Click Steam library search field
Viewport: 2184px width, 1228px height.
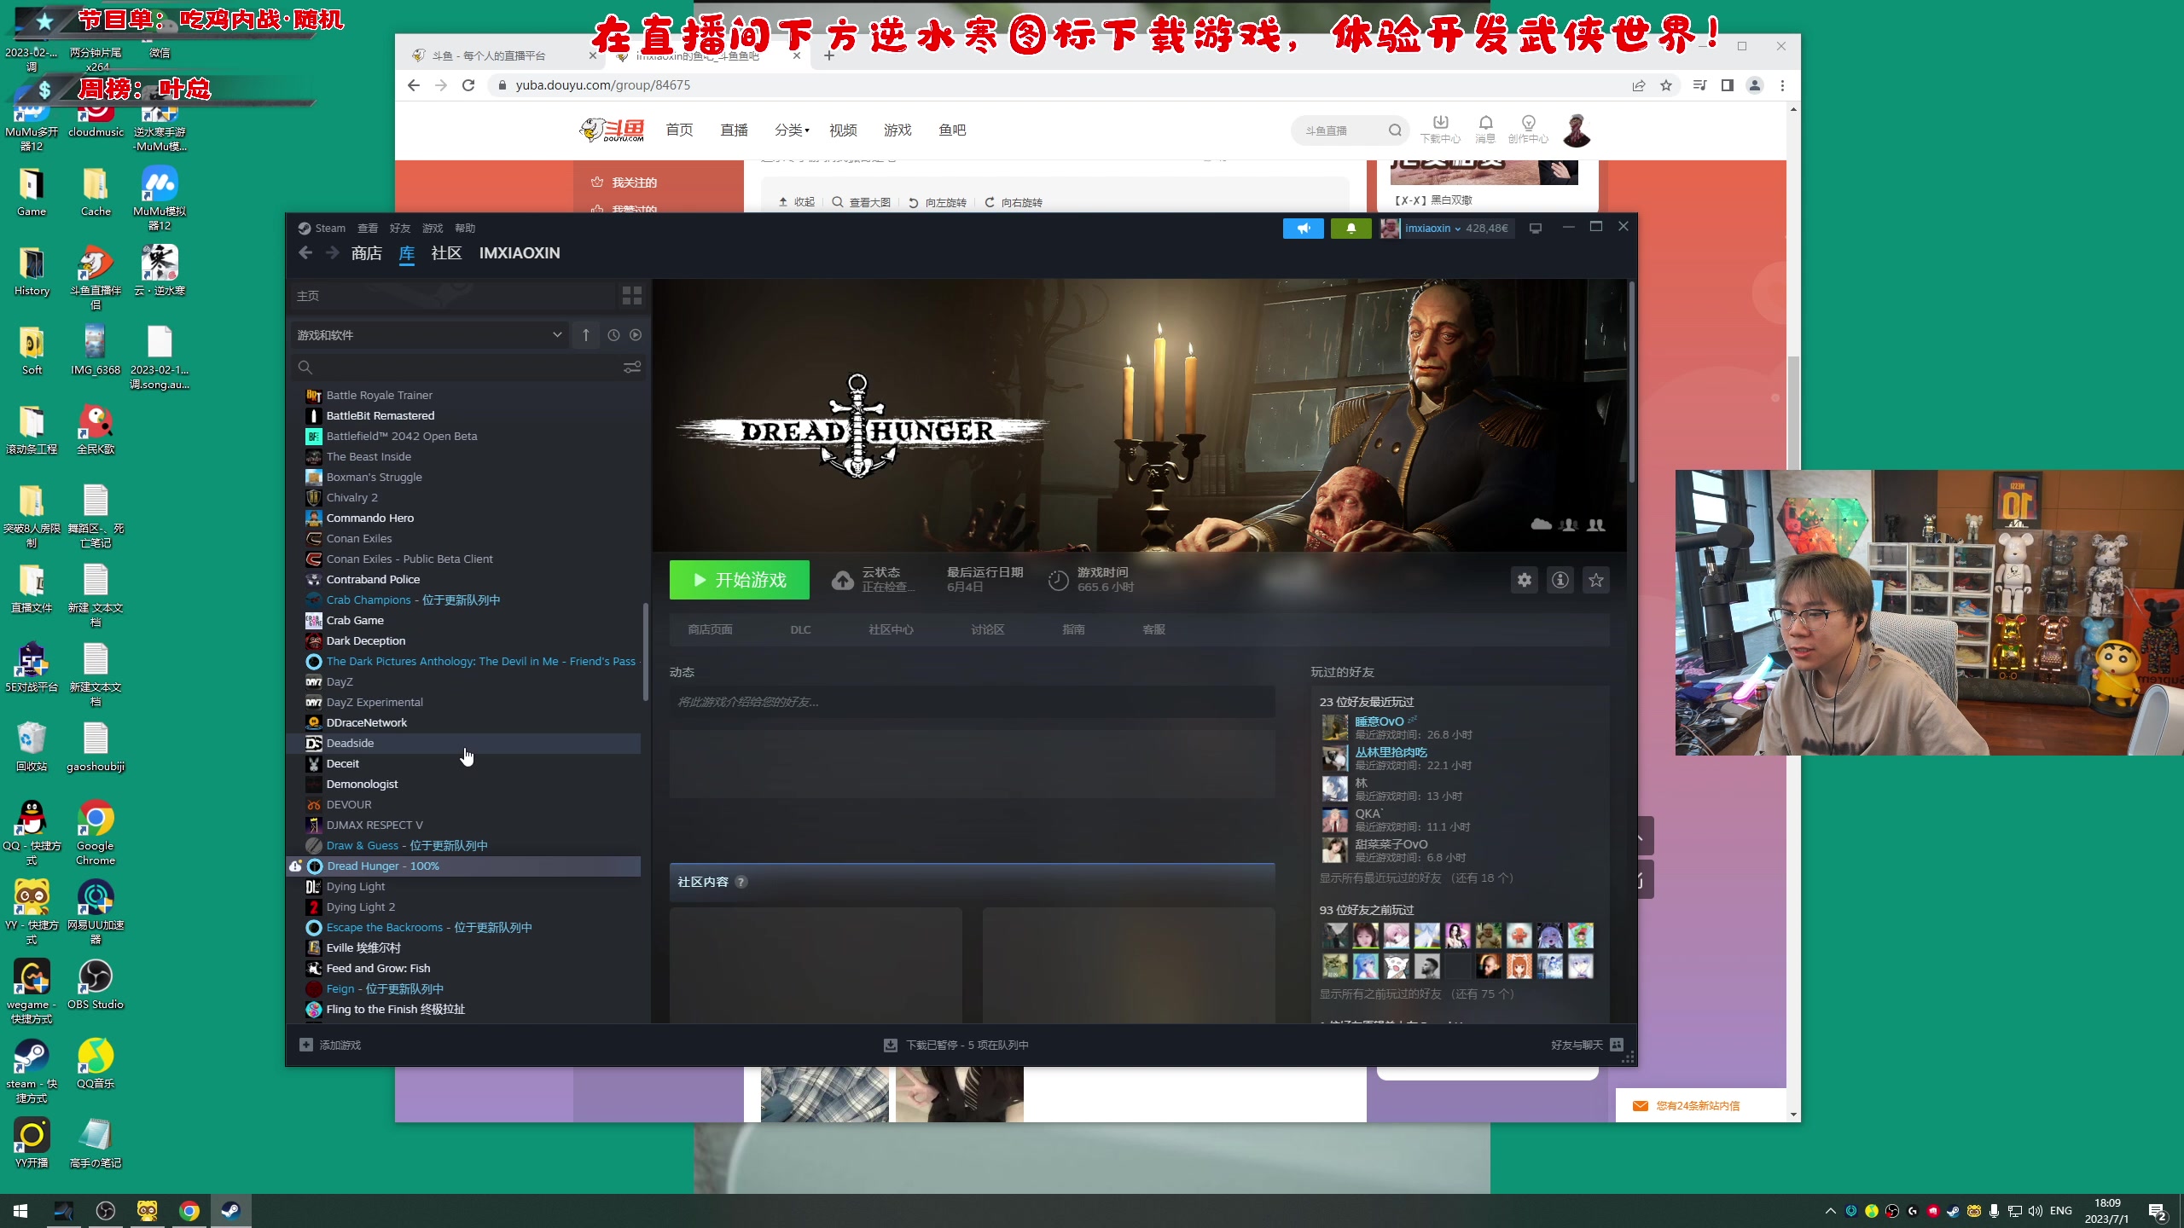(461, 368)
